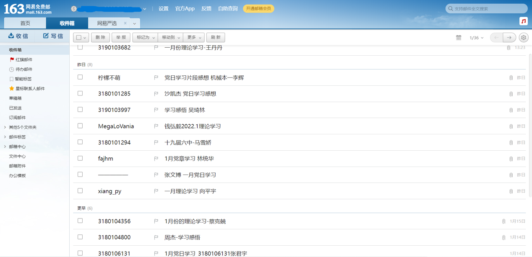Click the red music note icon

click(x=523, y=21)
